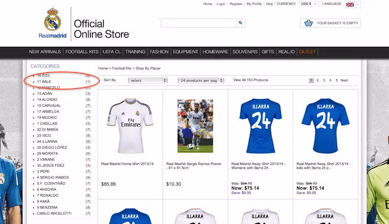Open the FOOTBALL KITS menu
The height and width of the screenshot is (224, 389).
click(82, 52)
